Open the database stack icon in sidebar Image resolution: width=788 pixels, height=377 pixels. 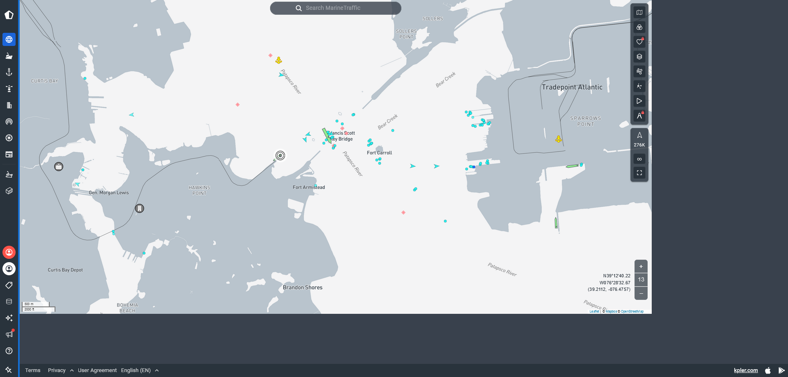click(9, 302)
